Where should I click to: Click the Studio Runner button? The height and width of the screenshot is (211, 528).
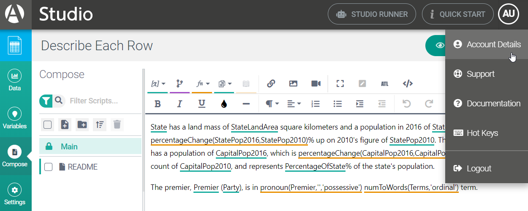372,14
